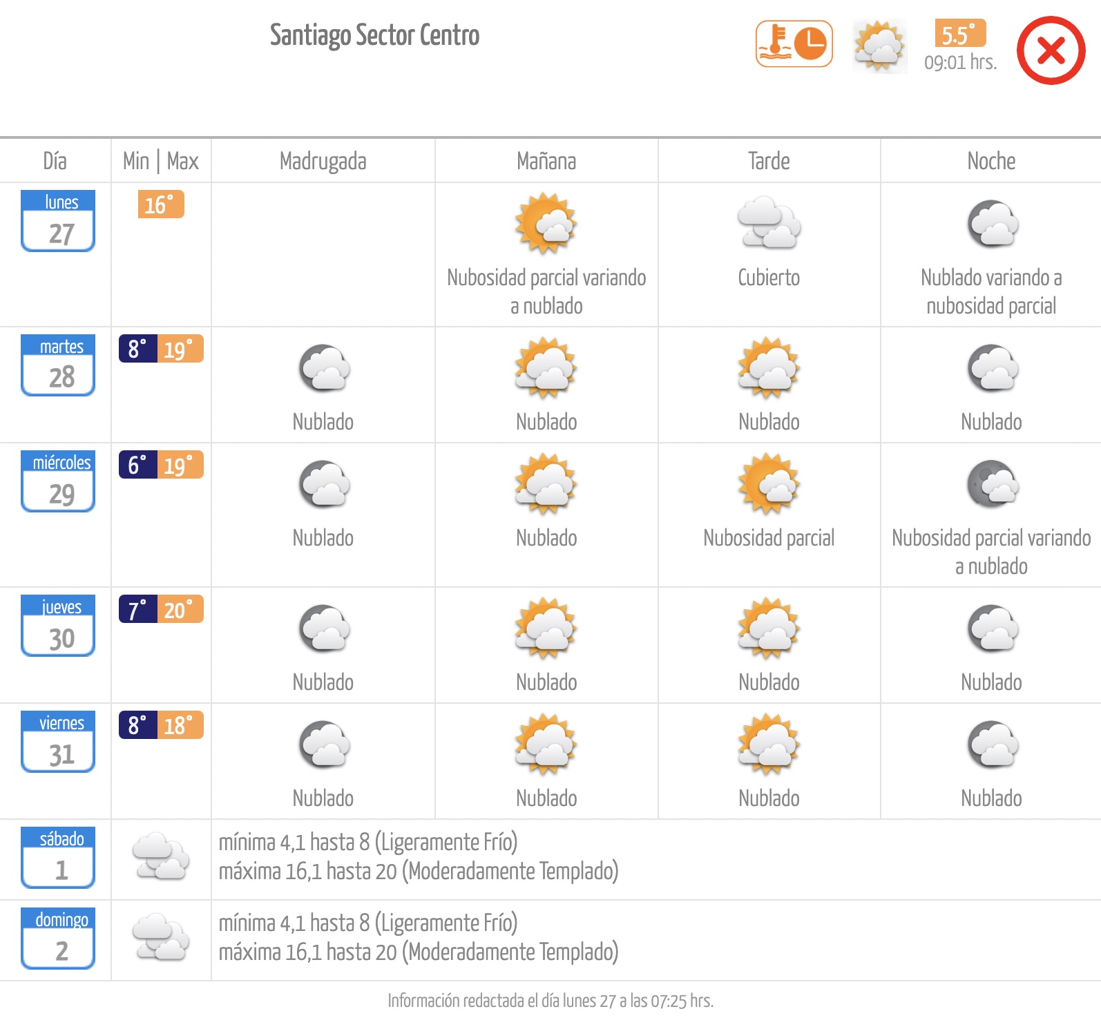Screen dimensions: 1101x1018
Task: Click domingo mínima 4,1 hasta 8 text
Action: [x=368, y=923]
